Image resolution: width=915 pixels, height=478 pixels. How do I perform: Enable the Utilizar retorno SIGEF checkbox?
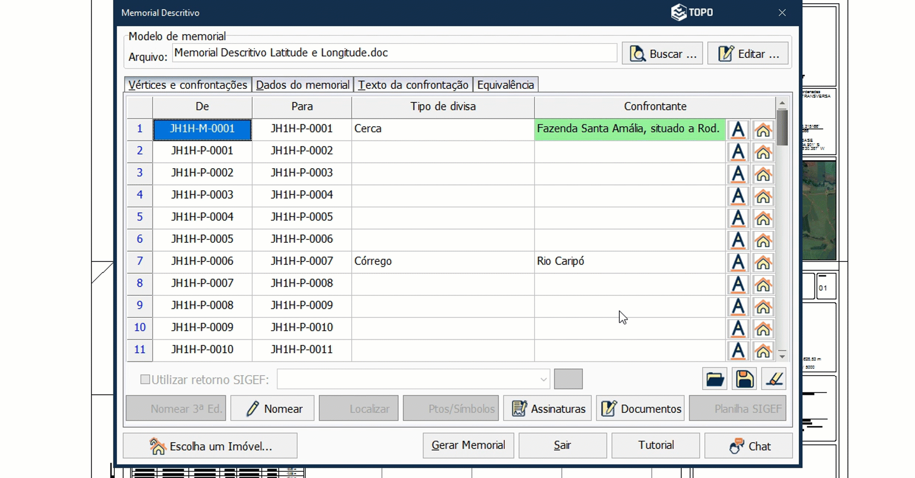point(145,380)
